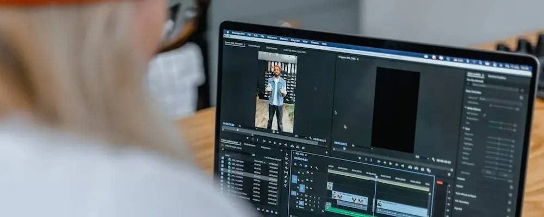Select the Slip tool
This screenshot has width=544, height=217.
pos(286,172)
